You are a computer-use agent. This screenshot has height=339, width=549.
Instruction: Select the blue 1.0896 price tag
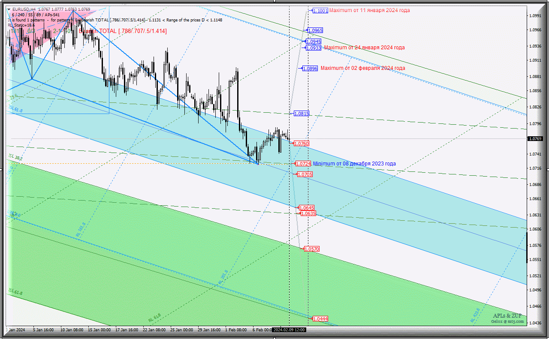(x=310, y=69)
